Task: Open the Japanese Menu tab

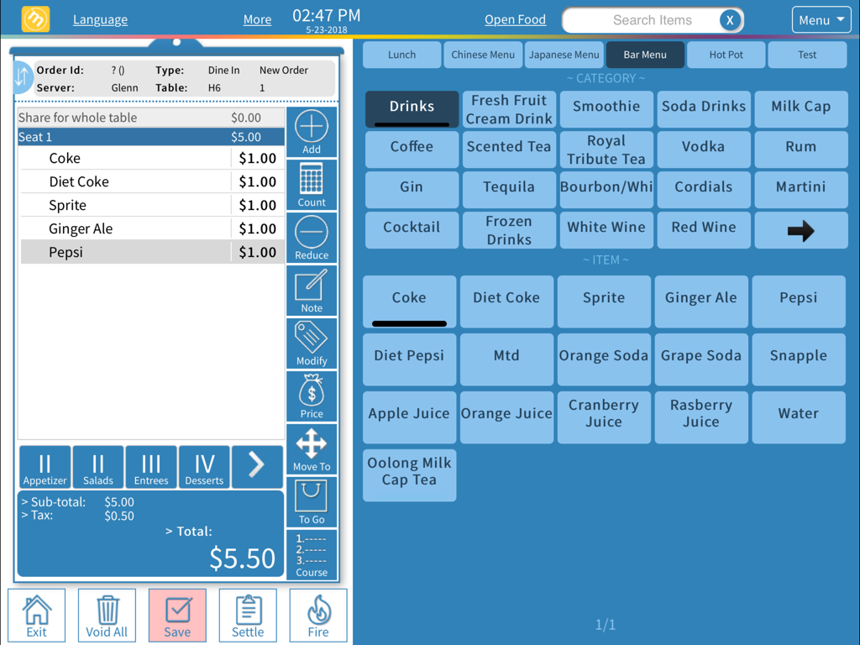Action: [564, 54]
